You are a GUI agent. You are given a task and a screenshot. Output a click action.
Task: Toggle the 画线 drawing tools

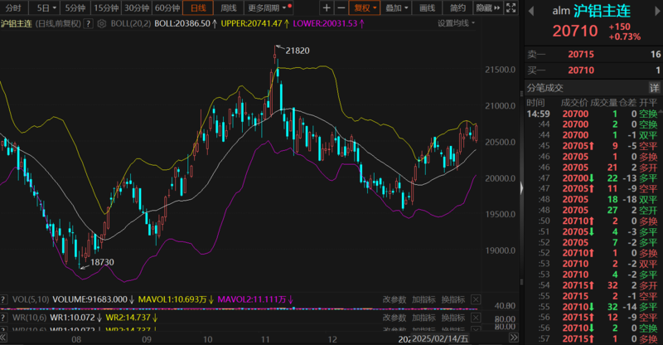[x=428, y=7]
